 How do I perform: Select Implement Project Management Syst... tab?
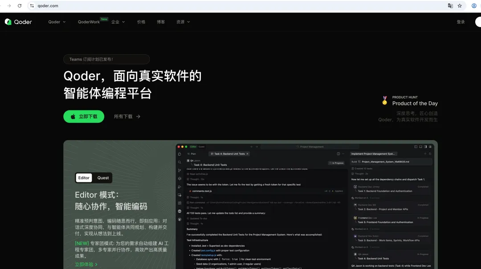click(373, 154)
